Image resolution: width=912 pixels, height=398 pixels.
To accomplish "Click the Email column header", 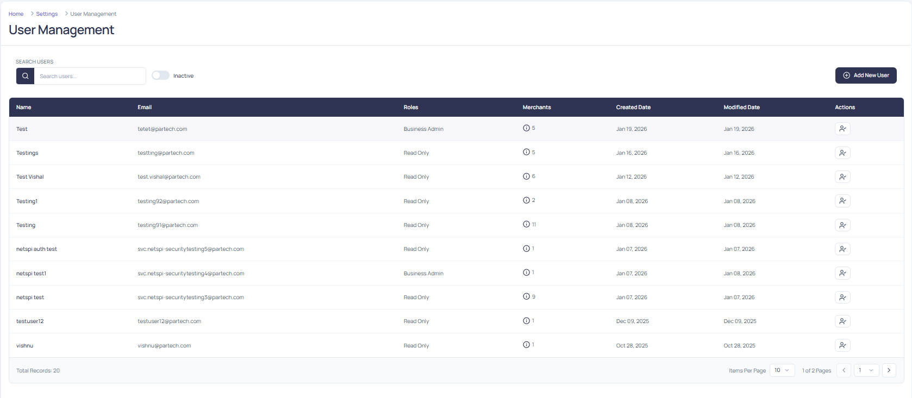I will [145, 108].
